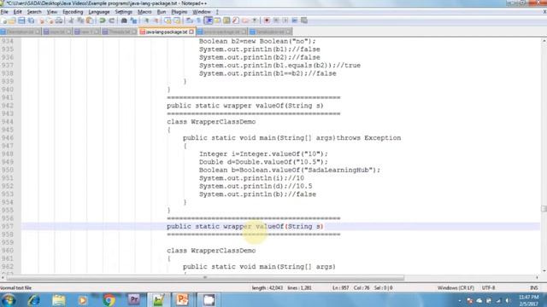Click the Ln : 957 position status field

click(340, 288)
